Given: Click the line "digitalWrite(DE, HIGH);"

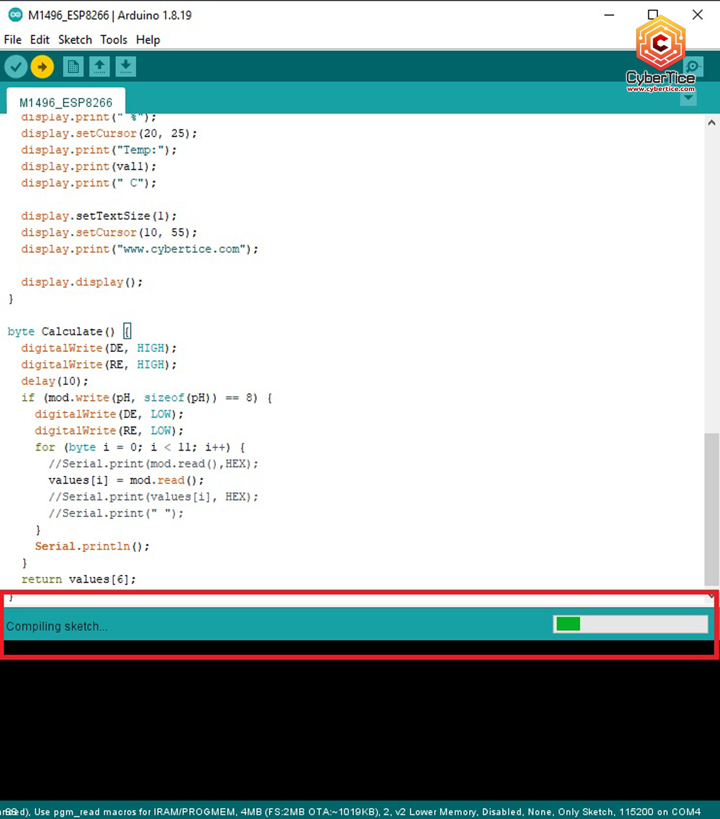Looking at the screenshot, I should 99,348.
